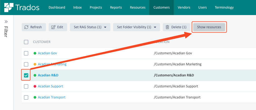Click green RAG status dot of Acadian Transport

[x=35, y=97]
